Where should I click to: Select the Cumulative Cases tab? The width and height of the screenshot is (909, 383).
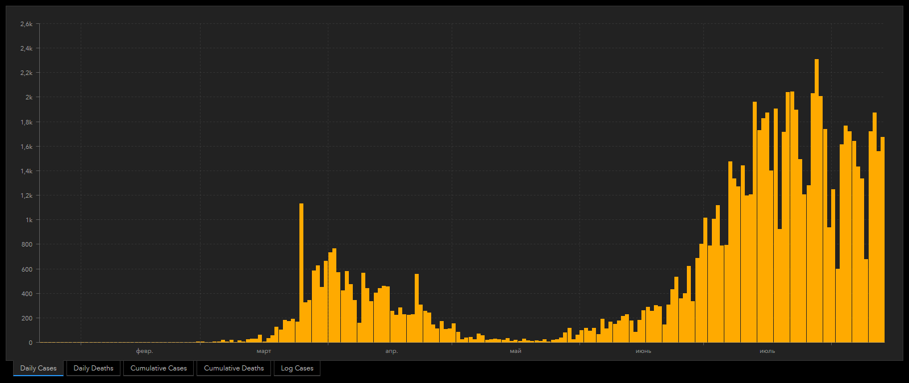click(x=159, y=368)
